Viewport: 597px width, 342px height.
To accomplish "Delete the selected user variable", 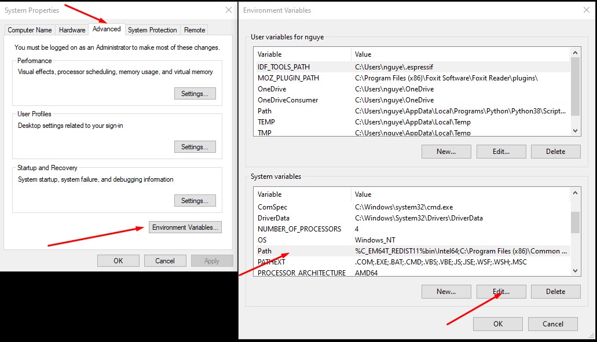I will tap(555, 152).
